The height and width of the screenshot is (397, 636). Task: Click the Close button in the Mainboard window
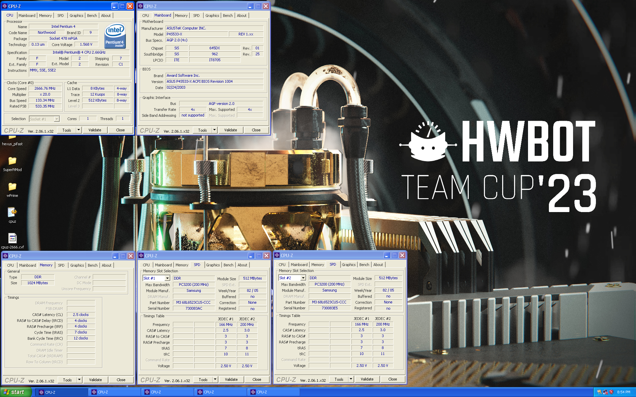[256, 130]
